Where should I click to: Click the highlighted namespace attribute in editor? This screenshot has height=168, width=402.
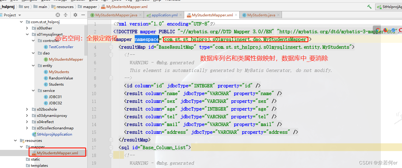coord(146,40)
